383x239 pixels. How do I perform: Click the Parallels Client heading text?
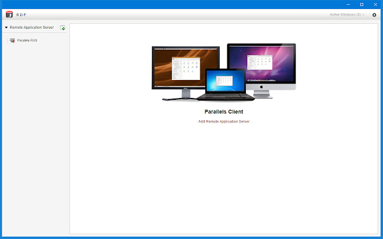pyautogui.click(x=224, y=112)
